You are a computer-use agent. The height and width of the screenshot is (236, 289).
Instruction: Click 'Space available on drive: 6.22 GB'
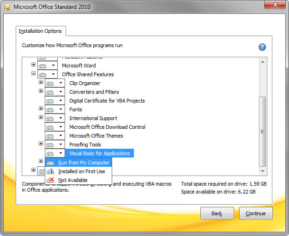(218, 192)
